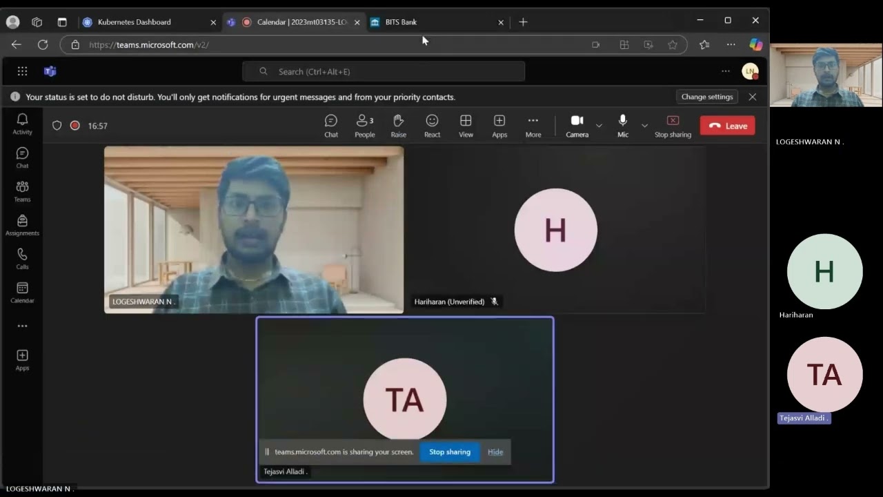This screenshot has height=497, width=883.
Task: Open meeting Chat panel
Action: point(331,126)
